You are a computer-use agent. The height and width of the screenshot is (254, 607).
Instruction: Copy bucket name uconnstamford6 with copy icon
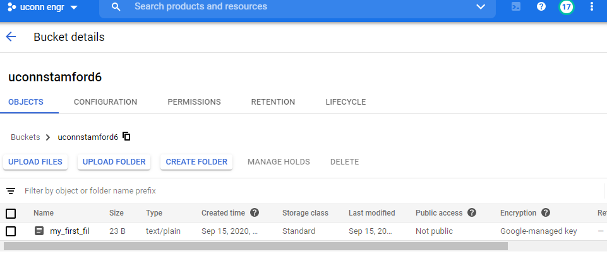[126, 136]
